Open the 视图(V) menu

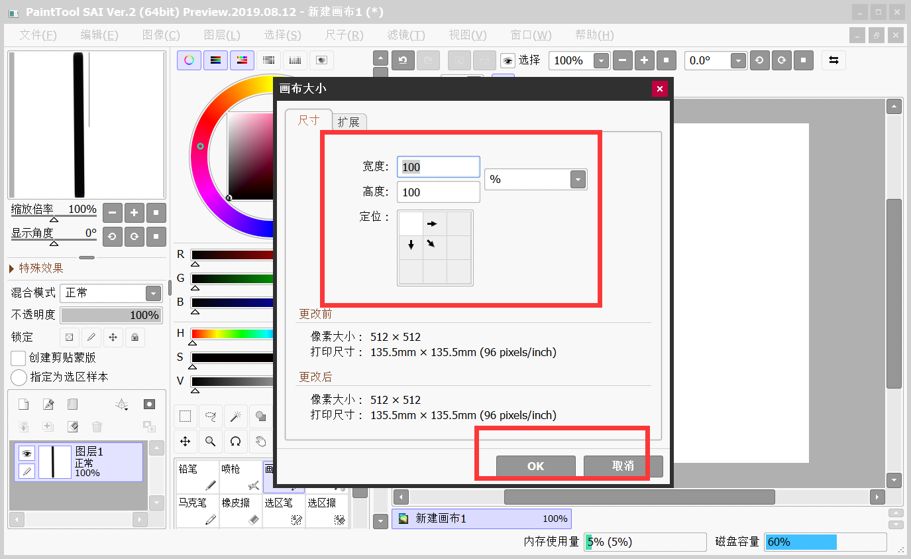[x=468, y=35]
